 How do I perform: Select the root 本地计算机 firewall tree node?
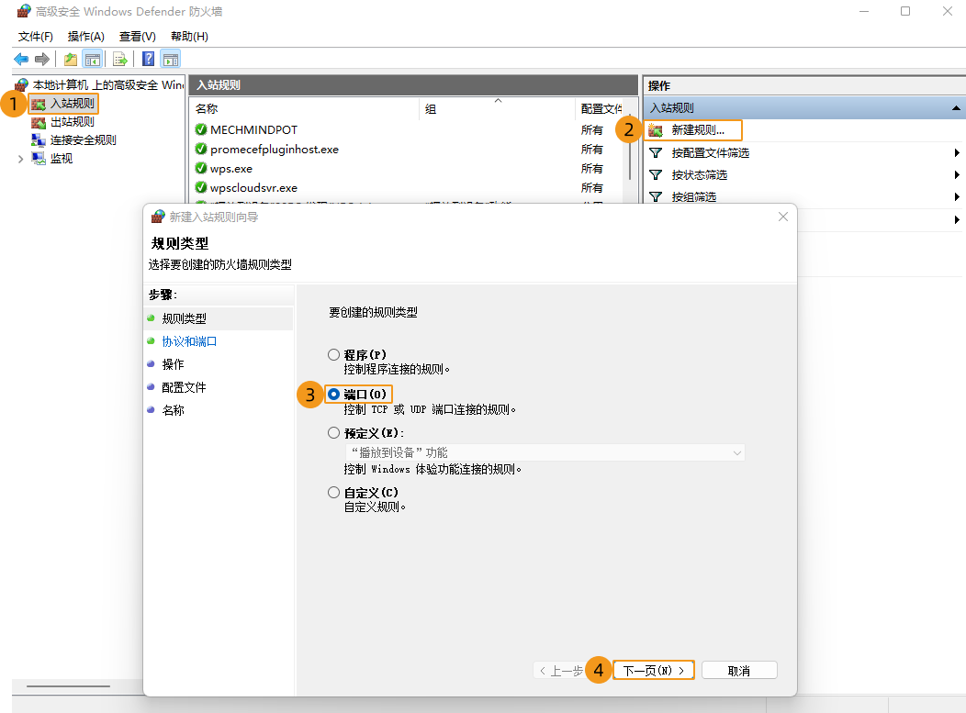point(107,85)
